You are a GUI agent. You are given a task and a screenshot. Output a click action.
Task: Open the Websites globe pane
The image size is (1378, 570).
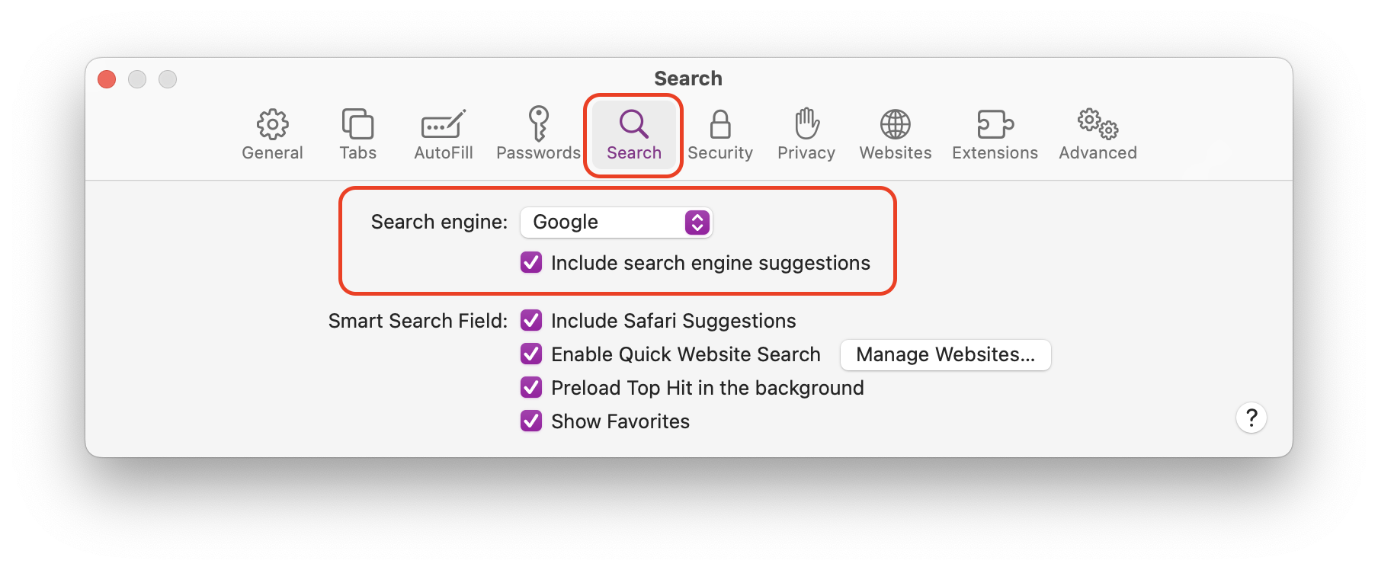pyautogui.click(x=895, y=135)
